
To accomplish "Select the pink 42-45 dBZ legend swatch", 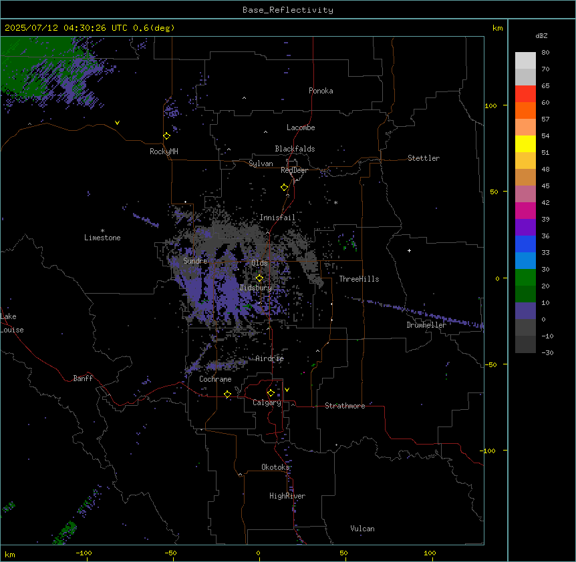I will (525, 194).
